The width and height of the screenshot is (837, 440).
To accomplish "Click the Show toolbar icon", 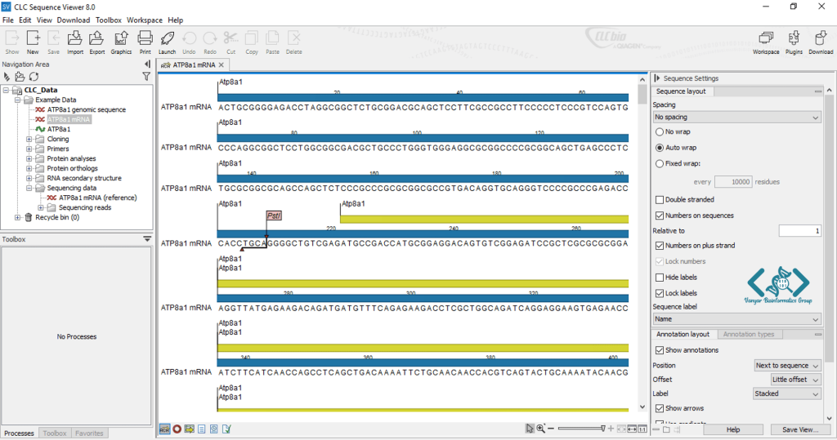I will click(x=12, y=42).
